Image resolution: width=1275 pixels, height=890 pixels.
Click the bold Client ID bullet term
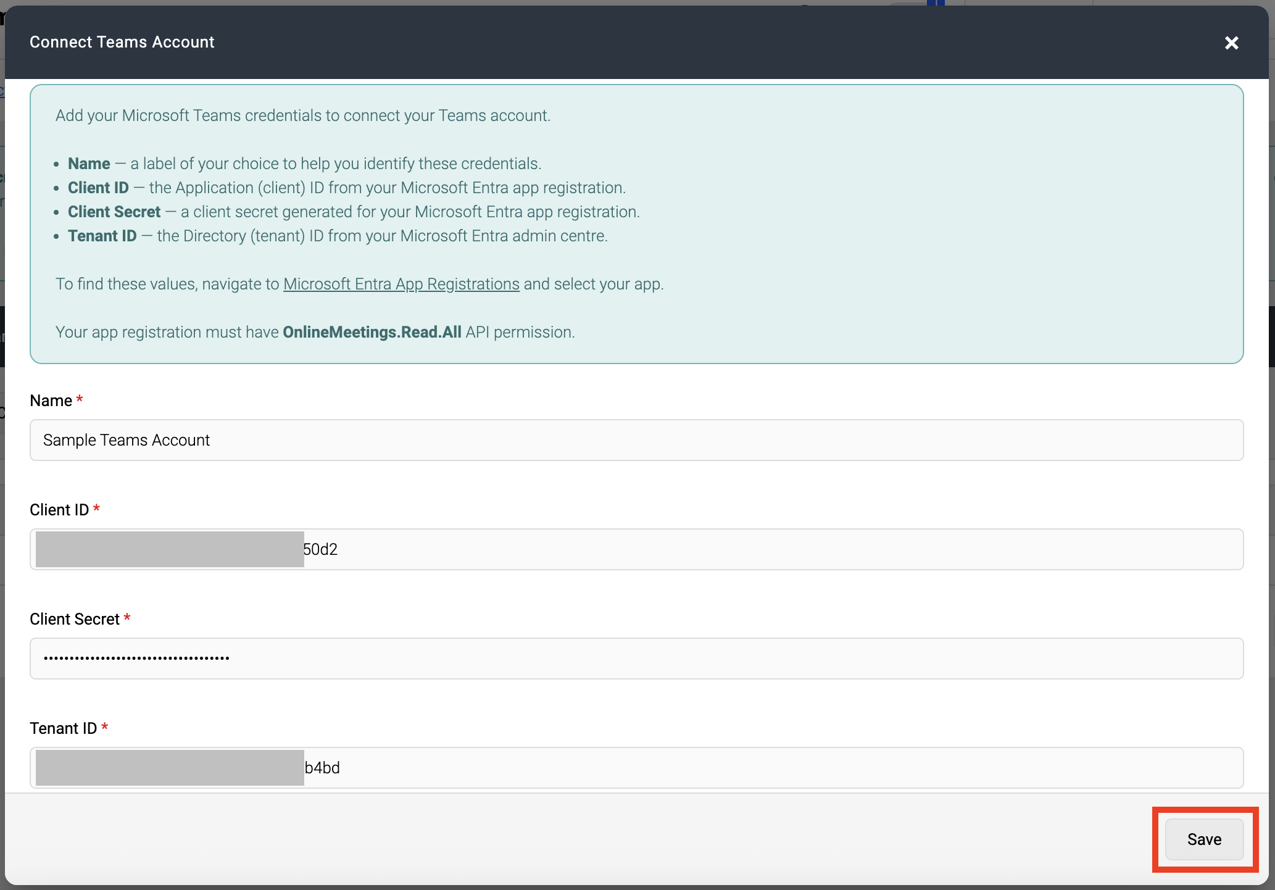(x=98, y=188)
